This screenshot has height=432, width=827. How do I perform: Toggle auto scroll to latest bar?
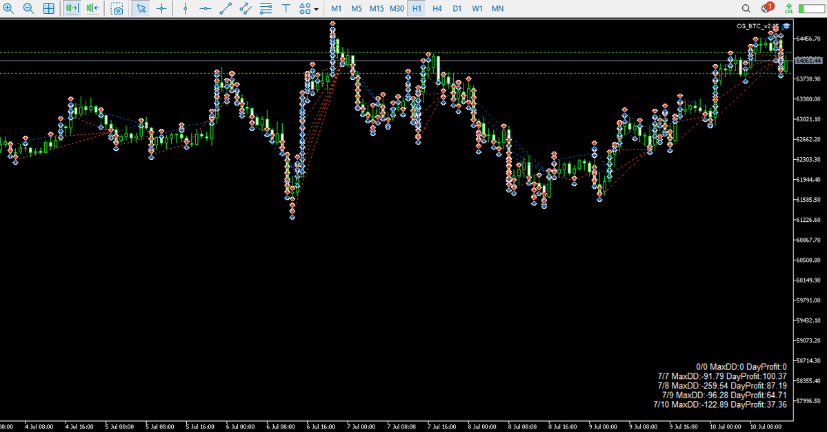pyautogui.click(x=72, y=8)
